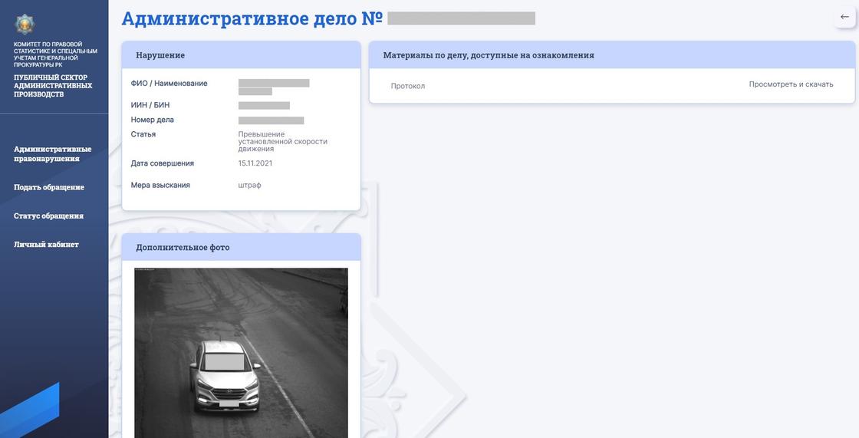Click the Нарушение card header
This screenshot has width=859, height=438.
click(241, 55)
